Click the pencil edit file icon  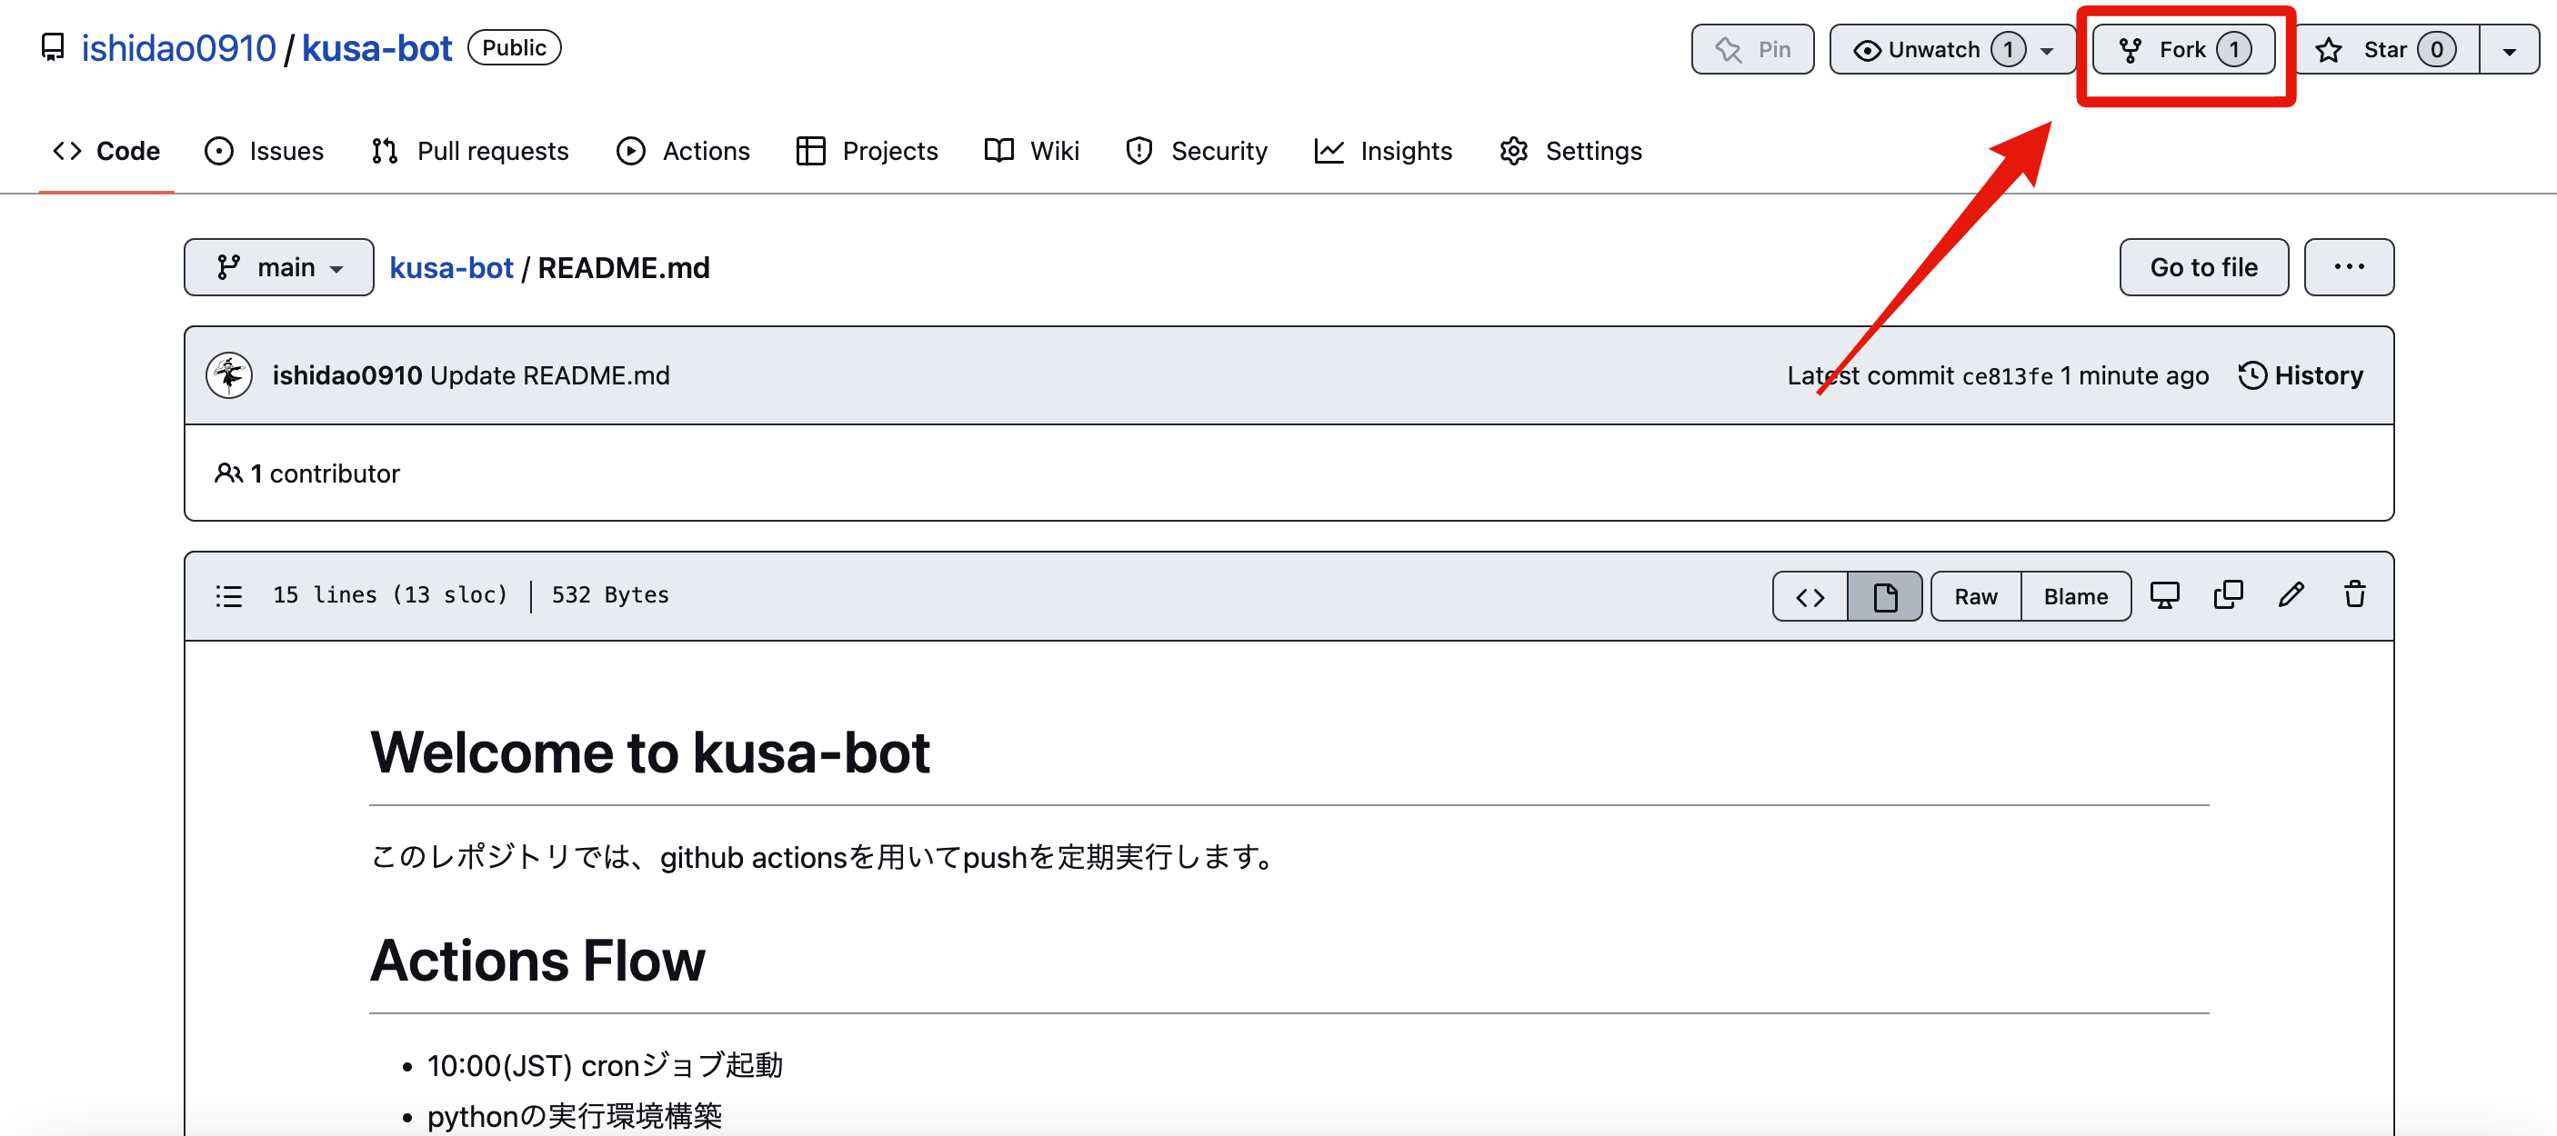2291,595
